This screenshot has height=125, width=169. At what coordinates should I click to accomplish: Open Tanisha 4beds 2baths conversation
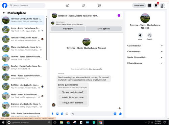pyautogui.click(x=23, y=39)
